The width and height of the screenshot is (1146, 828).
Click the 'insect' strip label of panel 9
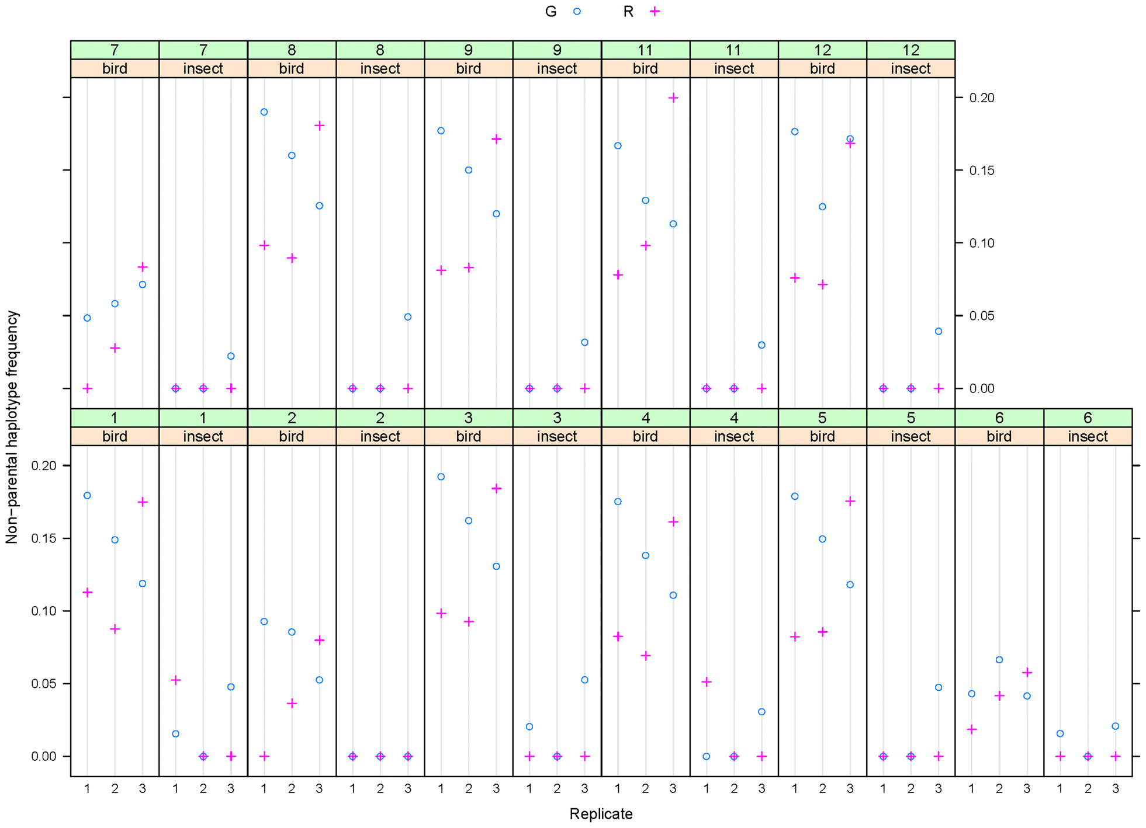[x=557, y=68]
